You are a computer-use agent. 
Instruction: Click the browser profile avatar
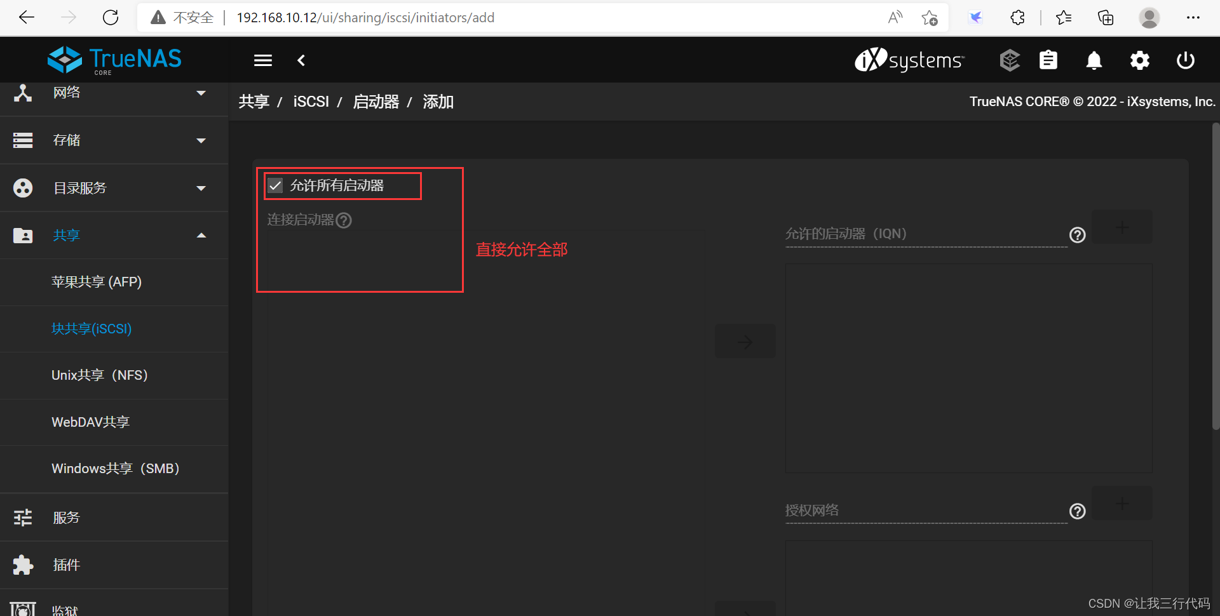click(x=1149, y=18)
